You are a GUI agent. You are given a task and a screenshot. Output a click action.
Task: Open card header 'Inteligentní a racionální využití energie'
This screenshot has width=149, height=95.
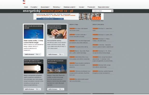coord(57,62)
